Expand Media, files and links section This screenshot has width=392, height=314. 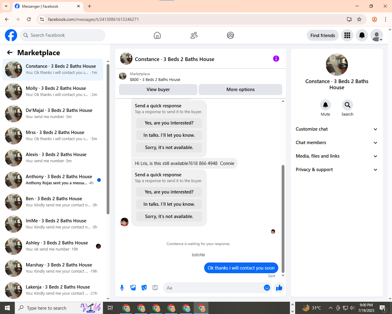(337, 156)
